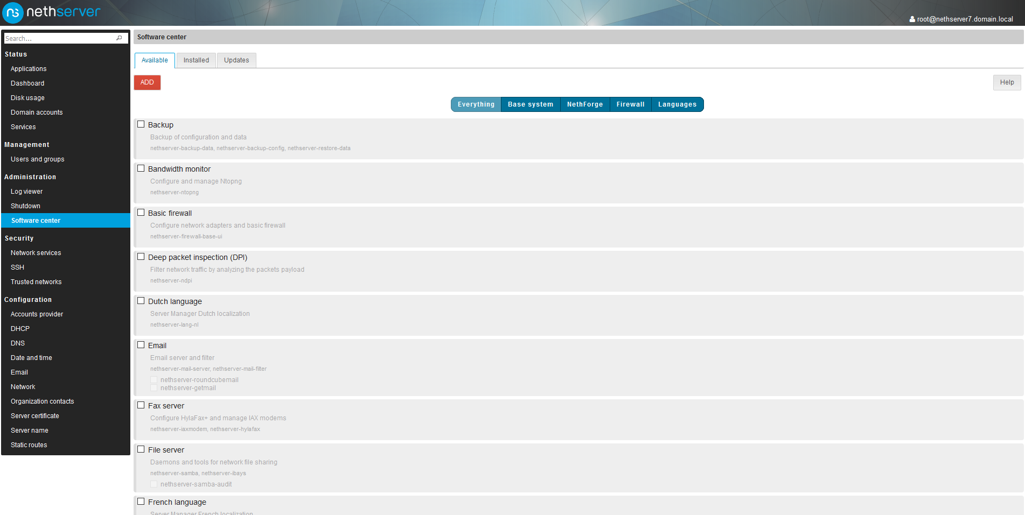Toggle the Backup module checkbox
The image size is (1025, 515).
pos(141,124)
